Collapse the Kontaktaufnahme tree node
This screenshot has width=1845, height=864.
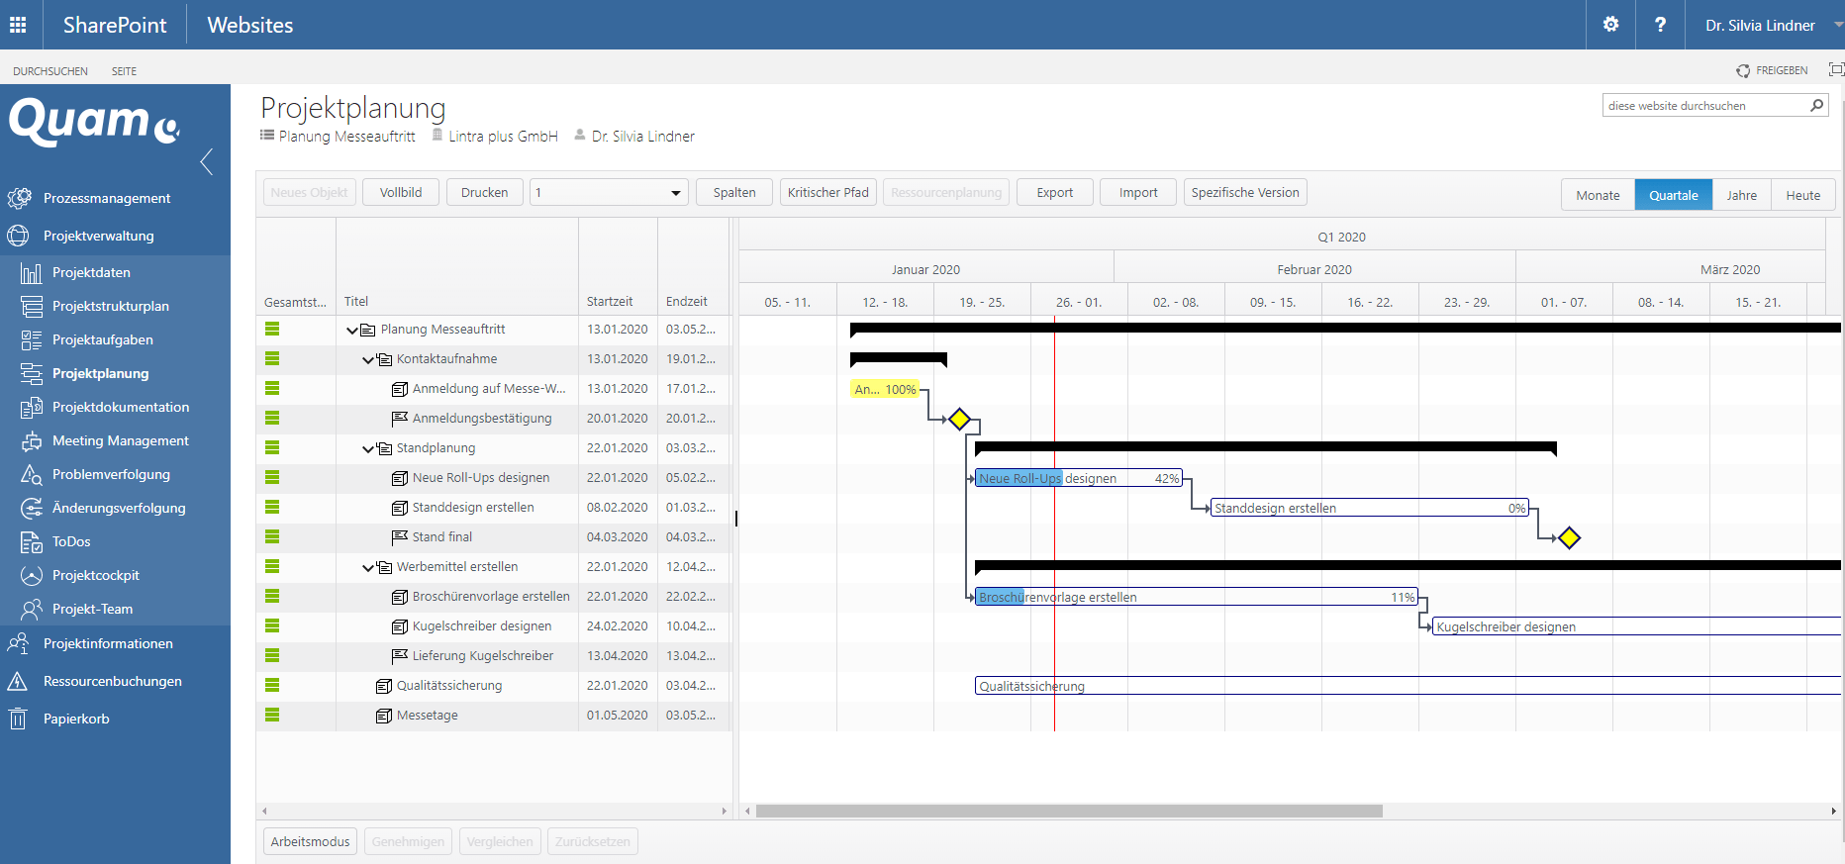[368, 360]
